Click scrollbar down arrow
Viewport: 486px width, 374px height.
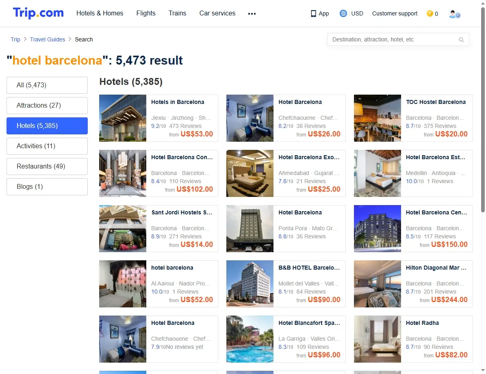483,370
